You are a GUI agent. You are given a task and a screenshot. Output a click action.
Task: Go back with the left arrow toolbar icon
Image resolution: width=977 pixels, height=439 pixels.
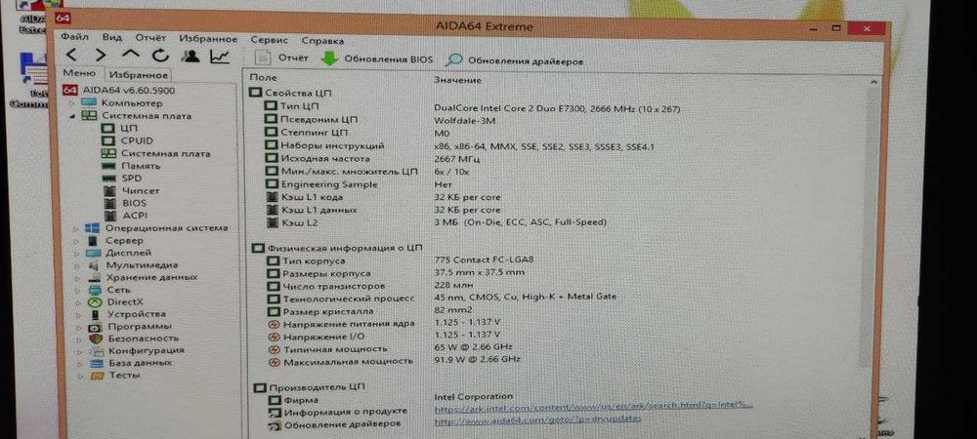pos(71,56)
